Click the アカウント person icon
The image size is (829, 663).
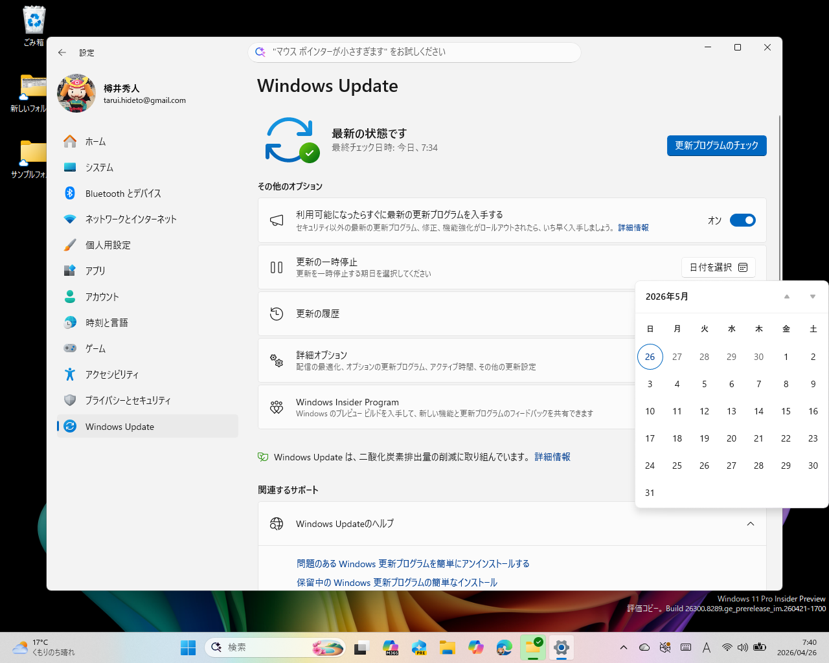[x=70, y=297]
